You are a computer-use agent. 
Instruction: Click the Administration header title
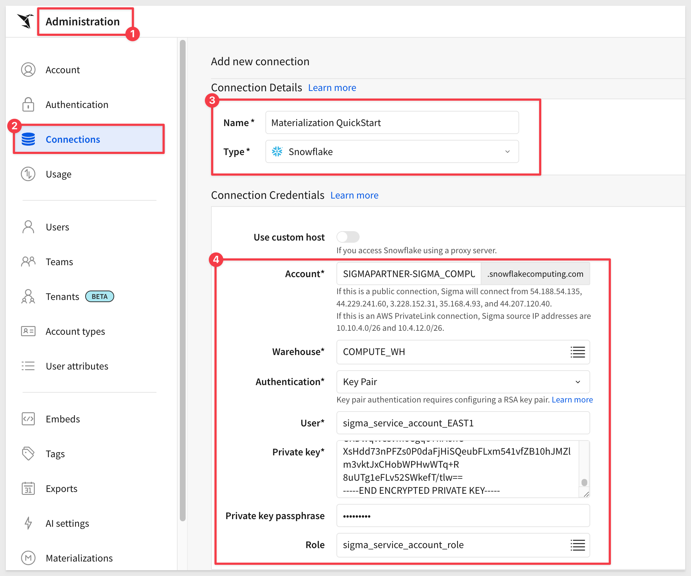pos(83,21)
